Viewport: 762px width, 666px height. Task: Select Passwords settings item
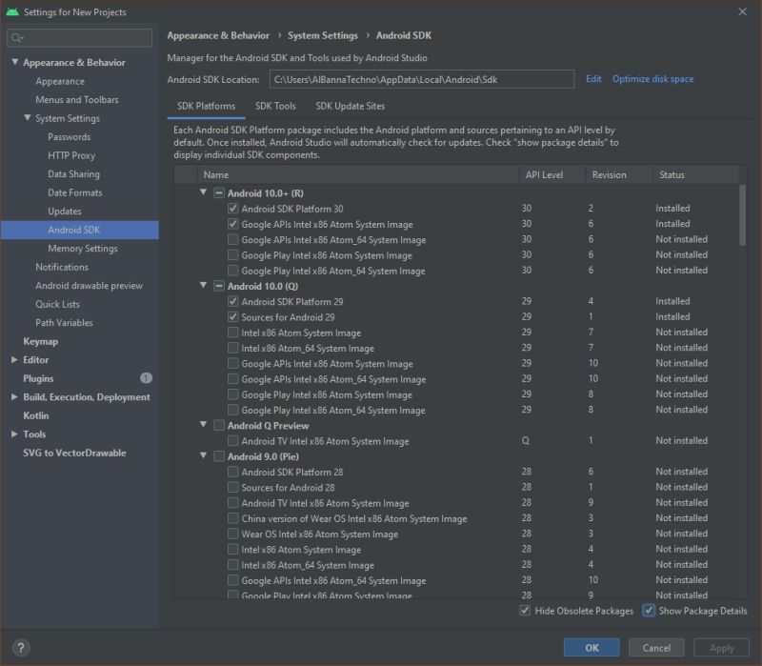69,137
